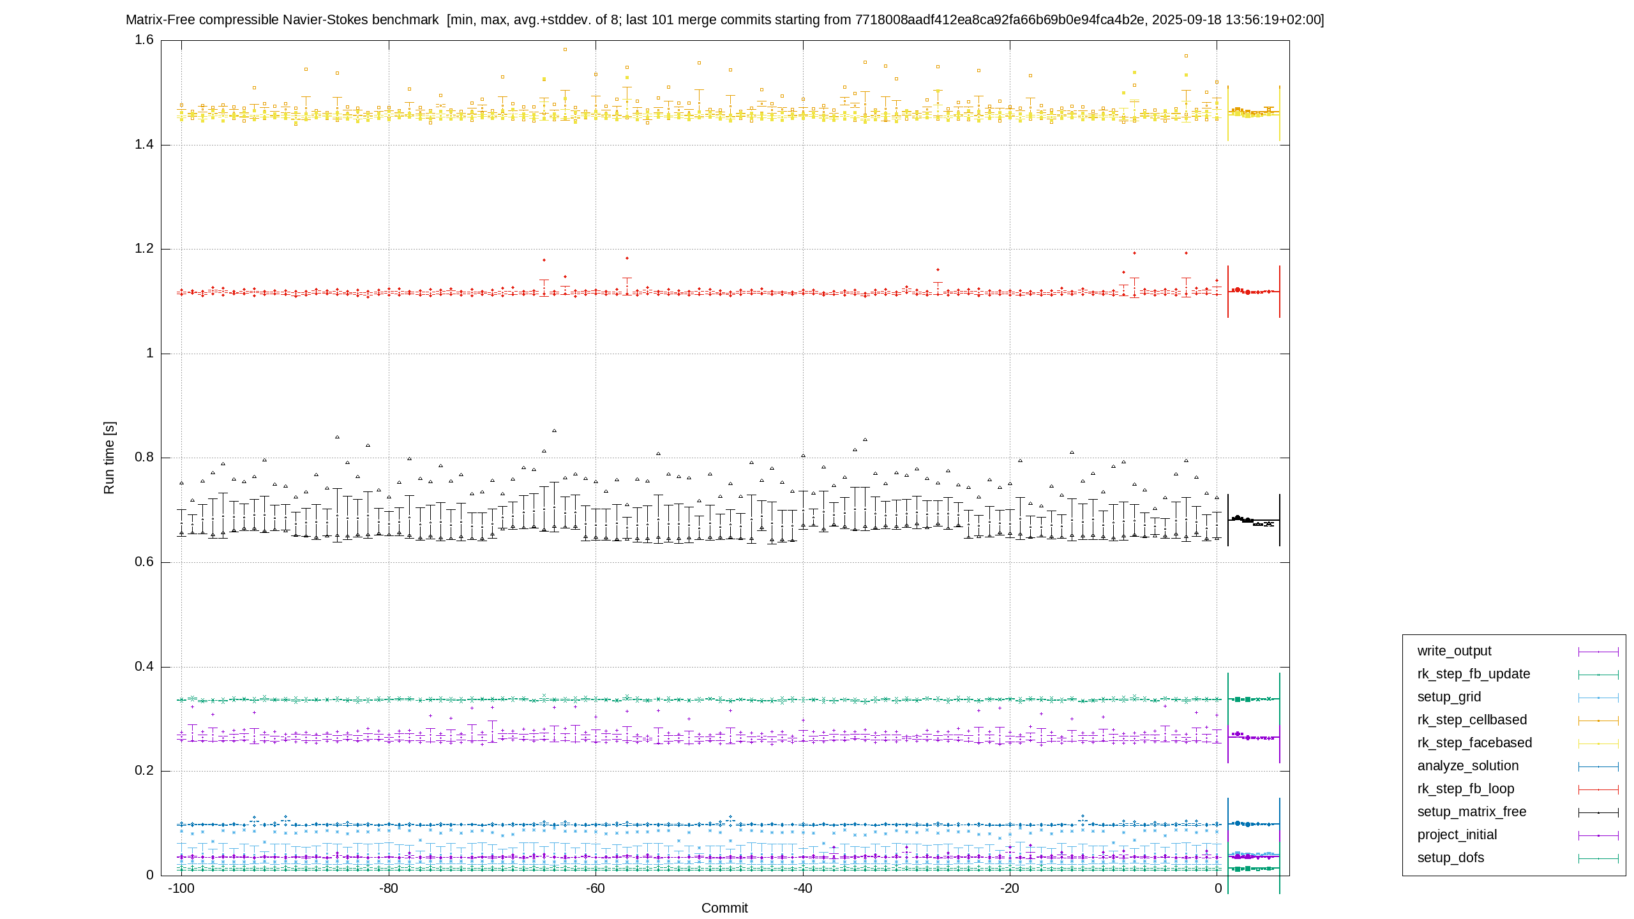Click the Run time [s] axis label
The width and height of the screenshot is (1634, 919).
click(109, 458)
